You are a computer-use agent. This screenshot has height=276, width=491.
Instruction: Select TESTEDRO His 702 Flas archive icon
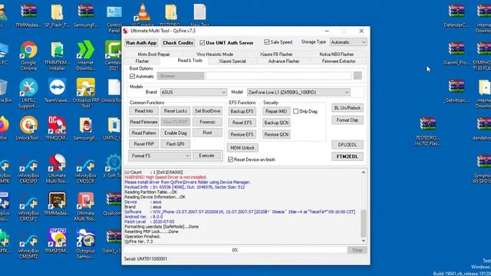[x=428, y=131]
